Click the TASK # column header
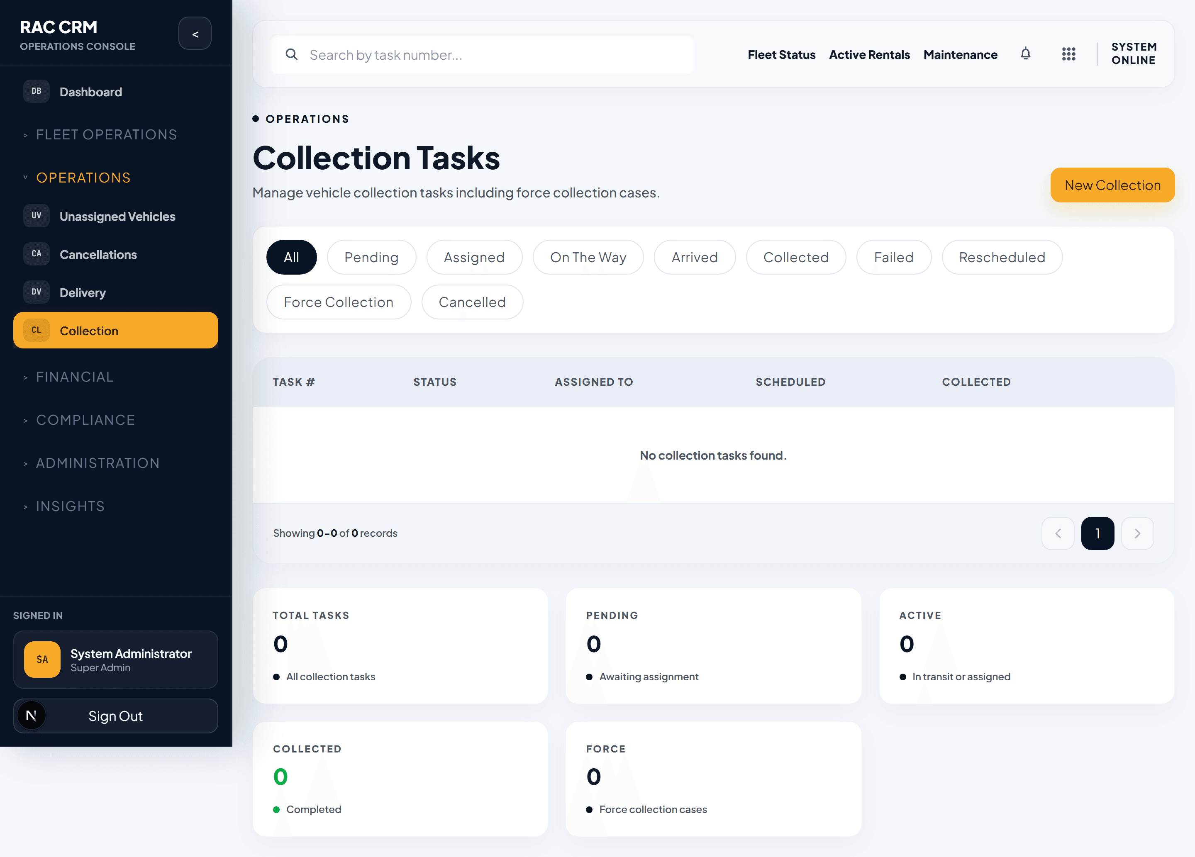1195x857 pixels. click(293, 382)
